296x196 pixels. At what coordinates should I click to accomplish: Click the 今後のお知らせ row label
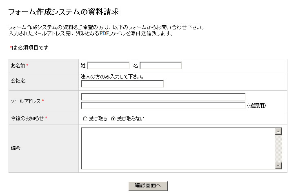[x=27, y=118]
